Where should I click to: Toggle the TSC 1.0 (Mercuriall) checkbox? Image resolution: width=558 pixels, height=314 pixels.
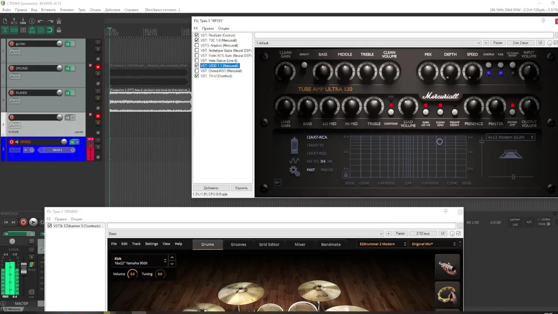(197, 40)
